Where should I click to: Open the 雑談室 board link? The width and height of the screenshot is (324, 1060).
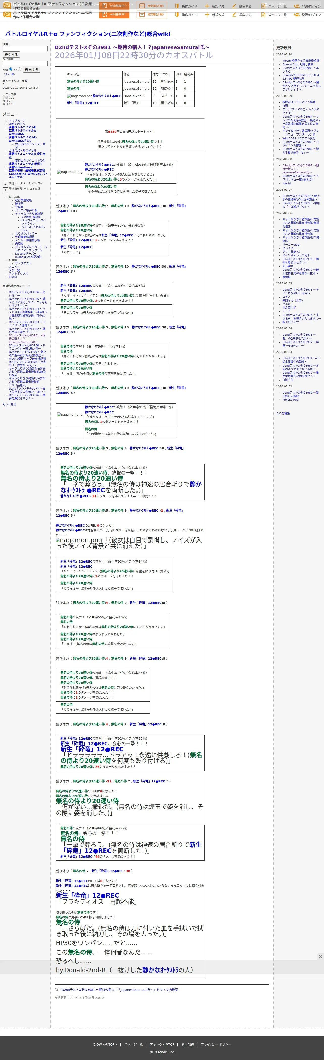(x=19, y=204)
